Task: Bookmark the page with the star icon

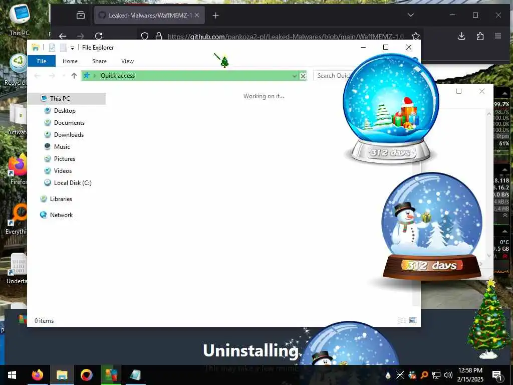Action: [415, 36]
